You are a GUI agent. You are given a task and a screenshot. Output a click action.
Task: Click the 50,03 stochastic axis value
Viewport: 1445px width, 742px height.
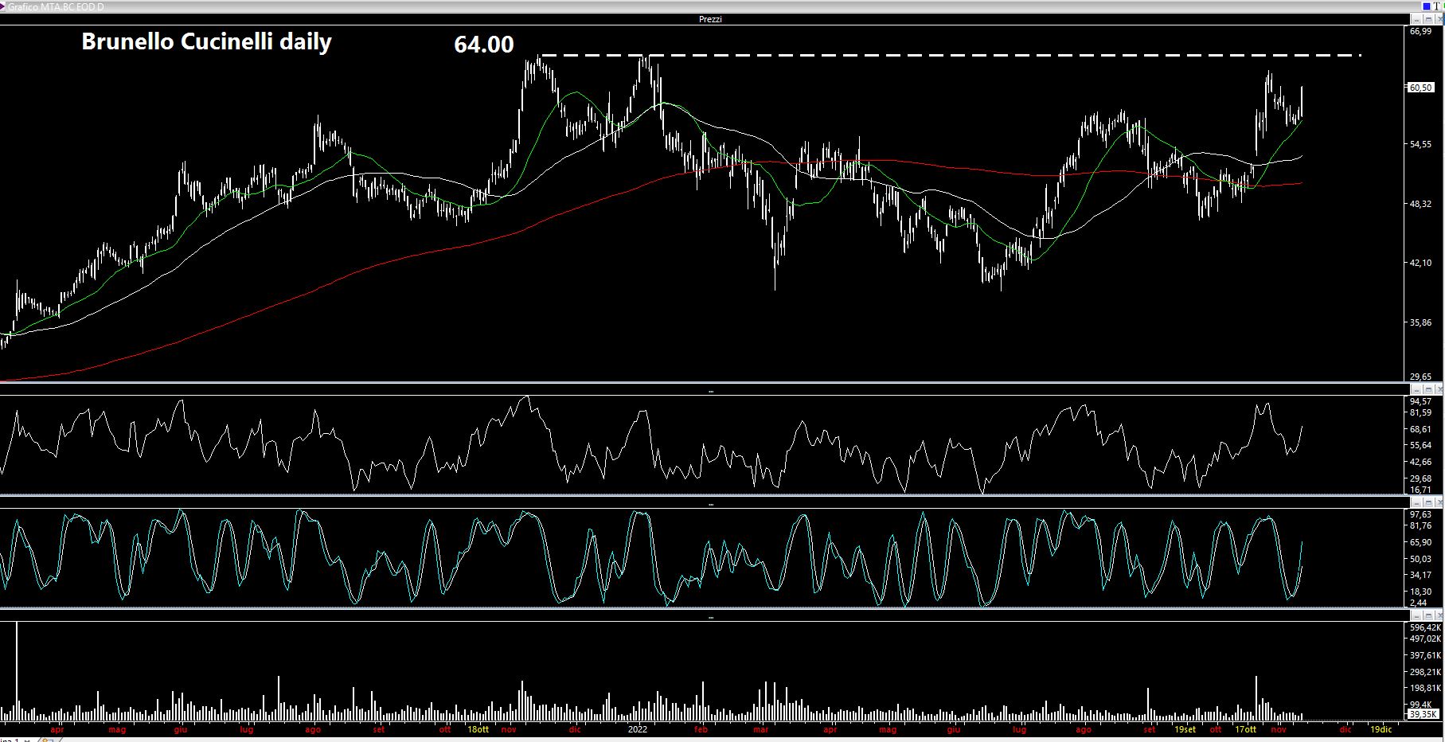pyautogui.click(x=1420, y=559)
